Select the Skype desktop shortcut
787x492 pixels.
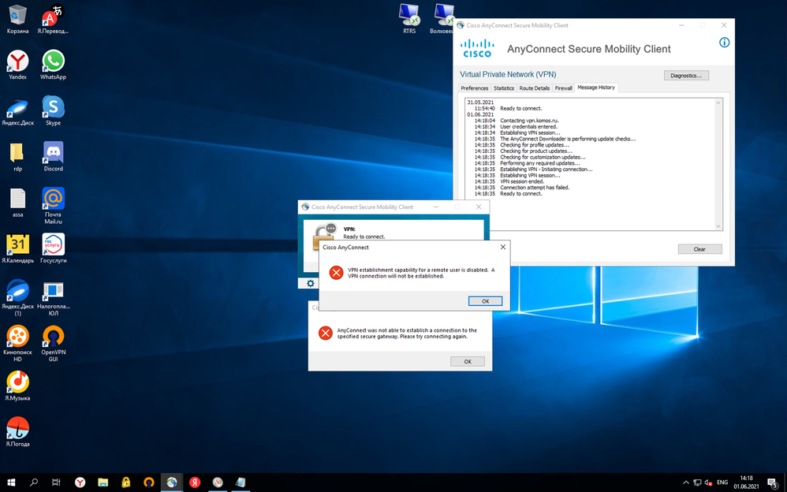[53, 111]
